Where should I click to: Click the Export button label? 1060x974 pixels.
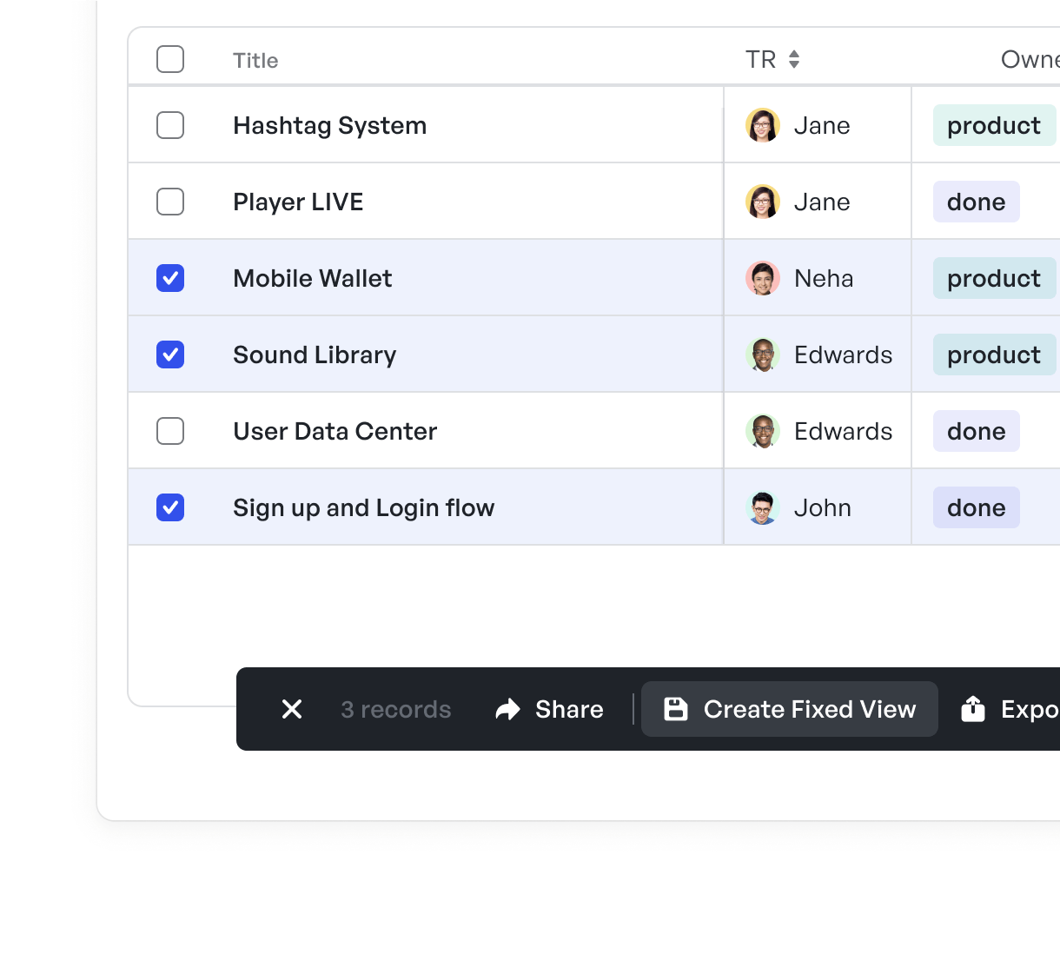point(1030,710)
